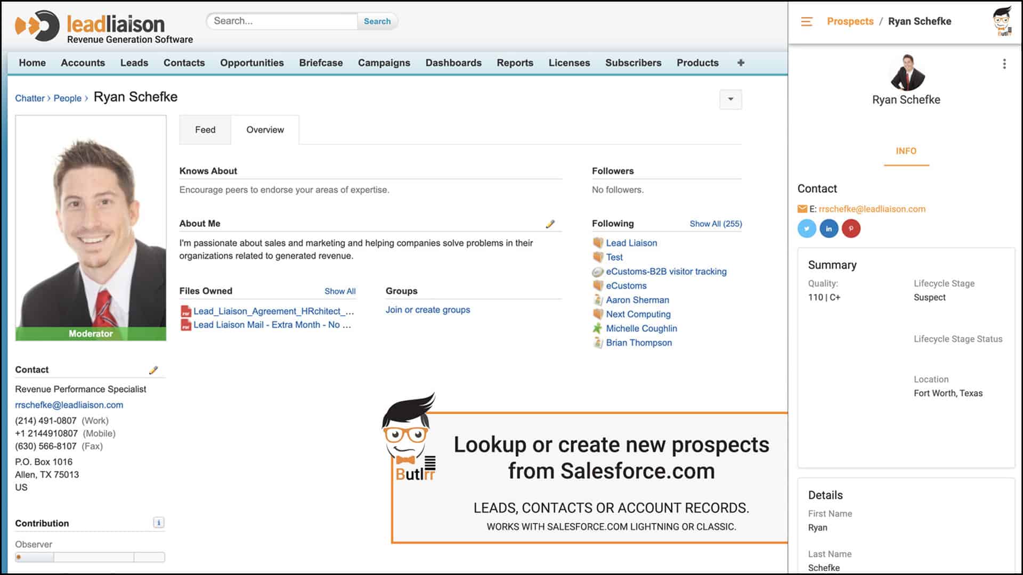
Task: Click the Observer contribution progress bar
Action: point(90,557)
